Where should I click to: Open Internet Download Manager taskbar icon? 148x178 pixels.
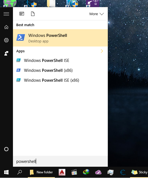point(86,172)
